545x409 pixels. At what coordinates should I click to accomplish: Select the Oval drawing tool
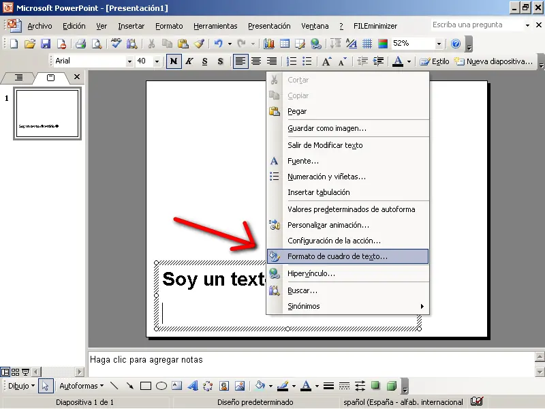161,386
